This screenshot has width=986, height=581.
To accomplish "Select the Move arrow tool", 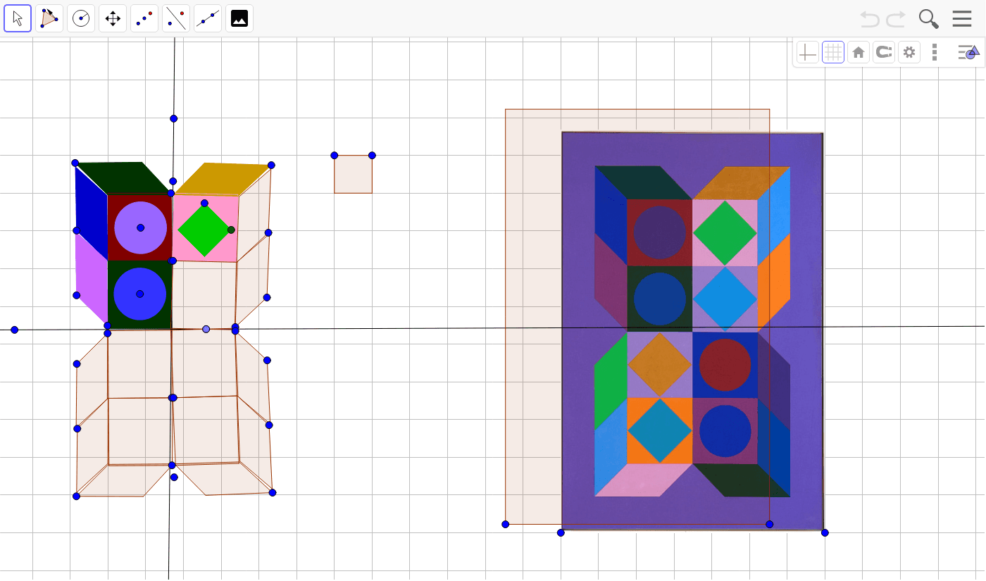I will tap(18, 18).
